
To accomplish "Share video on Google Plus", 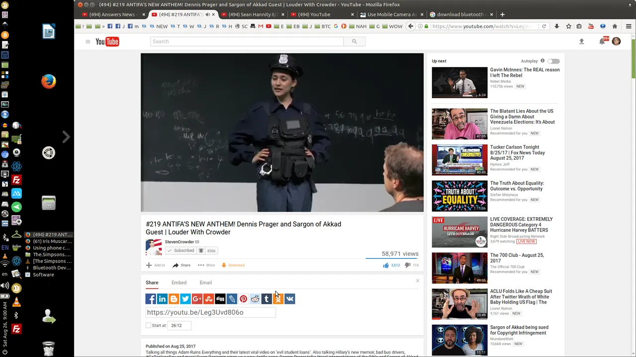I will (x=197, y=299).
